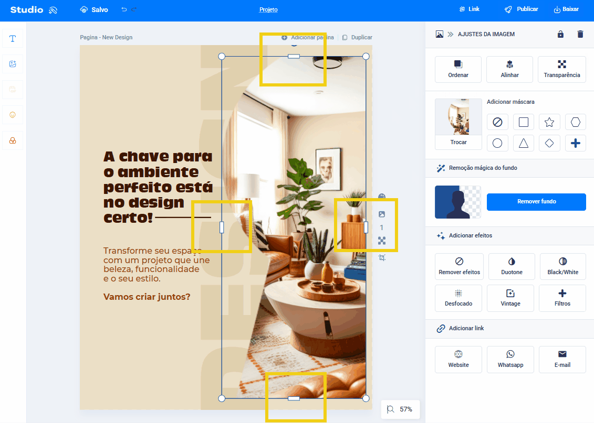Collapse panel with double chevron icon
This screenshot has height=423, width=594.
pos(451,34)
